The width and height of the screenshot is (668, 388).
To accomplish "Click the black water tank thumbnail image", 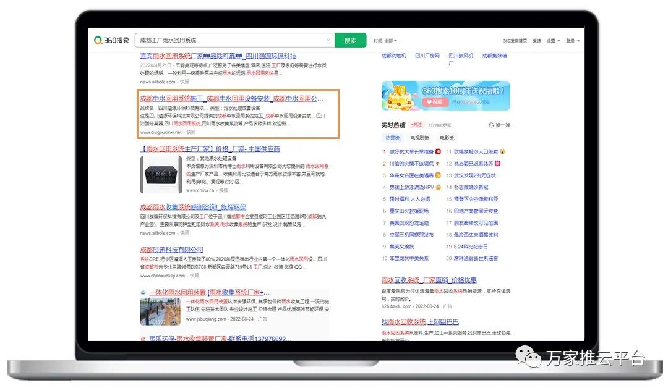I will pyautogui.click(x=161, y=175).
